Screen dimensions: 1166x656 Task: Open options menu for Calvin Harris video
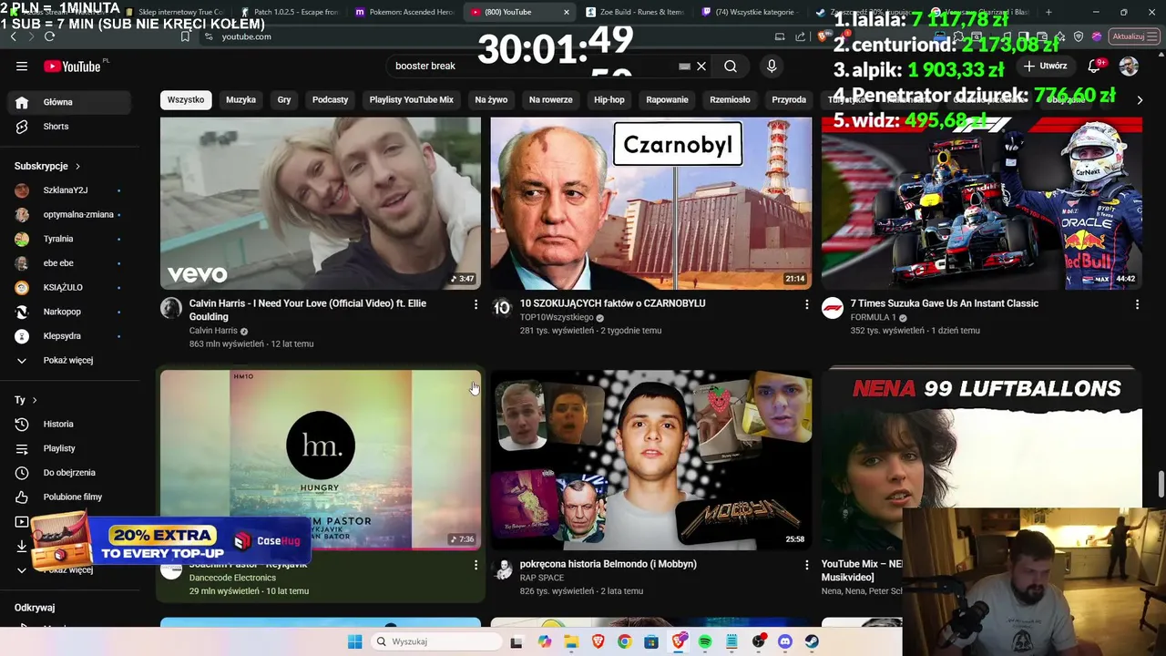pyautogui.click(x=476, y=304)
